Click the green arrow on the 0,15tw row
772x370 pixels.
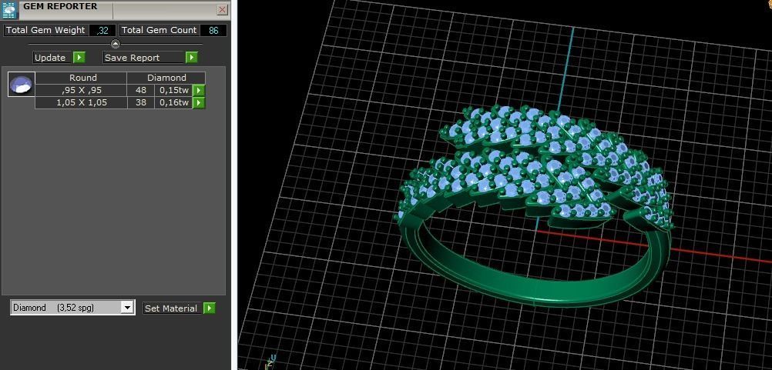(x=199, y=90)
